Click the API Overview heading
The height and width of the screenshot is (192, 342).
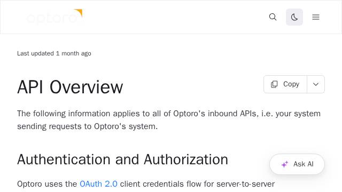coord(70,87)
